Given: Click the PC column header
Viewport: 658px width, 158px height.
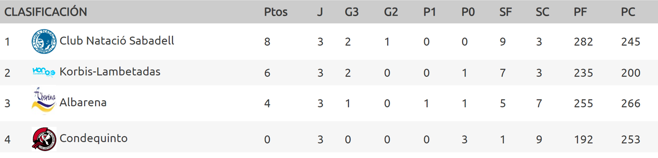Looking at the screenshot, I should [x=628, y=12].
